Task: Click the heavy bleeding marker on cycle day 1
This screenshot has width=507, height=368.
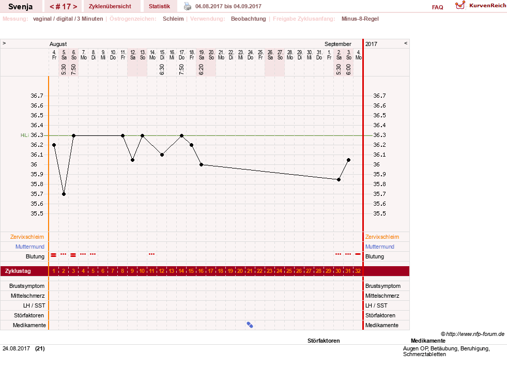Action: click(54, 255)
